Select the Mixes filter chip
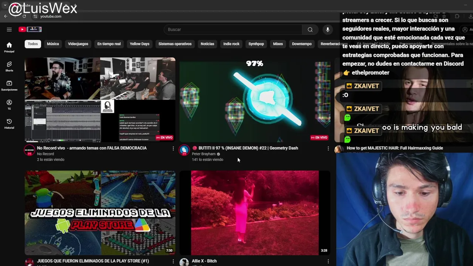Image resolution: width=473 pixels, height=266 pixels. pos(278,44)
